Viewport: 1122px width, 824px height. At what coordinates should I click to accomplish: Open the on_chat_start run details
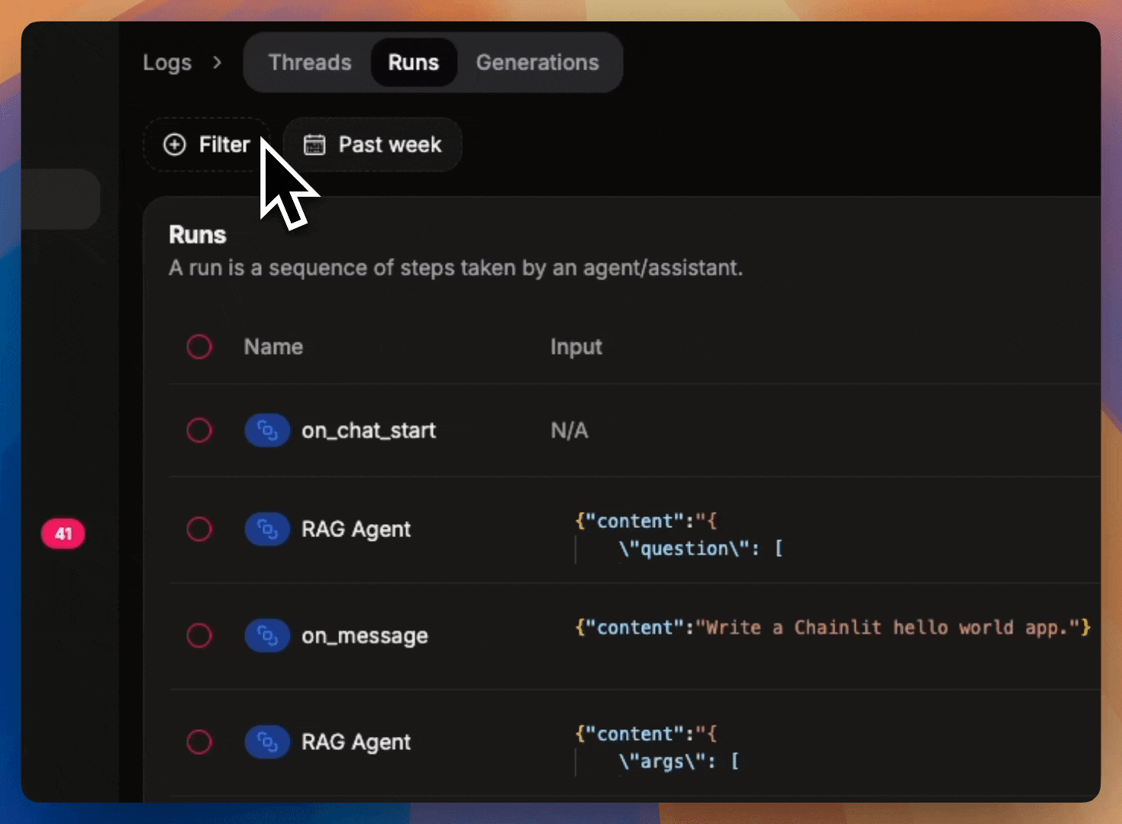369,430
